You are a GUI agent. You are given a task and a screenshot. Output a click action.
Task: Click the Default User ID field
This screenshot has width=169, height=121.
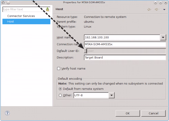(126, 51)
